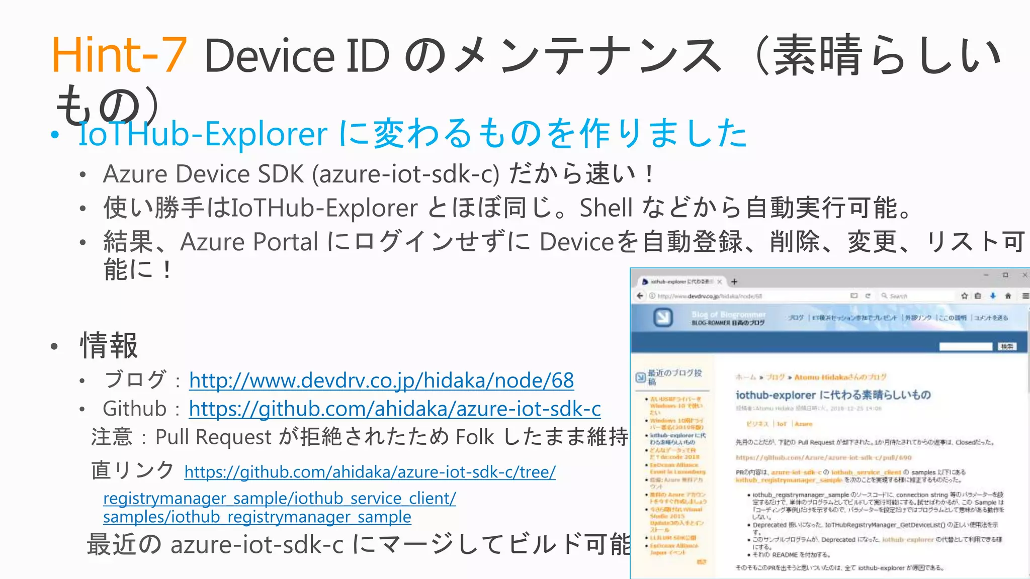Image resolution: width=1030 pixels, height=579 pixels.
Task: Click the iothub_registrymanager_sample orange link
Action: point(789,480)
